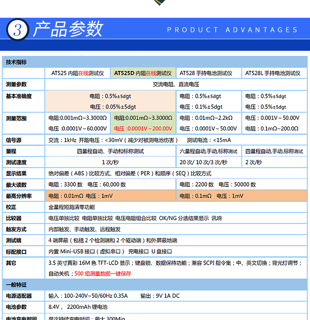Click the '电压：0.1%±5dgt' value for AT528

point(201,107)
